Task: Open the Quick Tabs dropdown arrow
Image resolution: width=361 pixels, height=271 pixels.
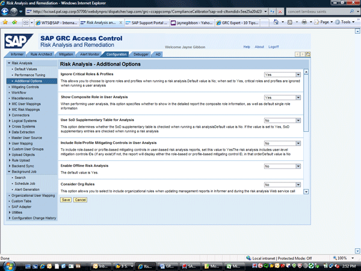Action: 31,23
